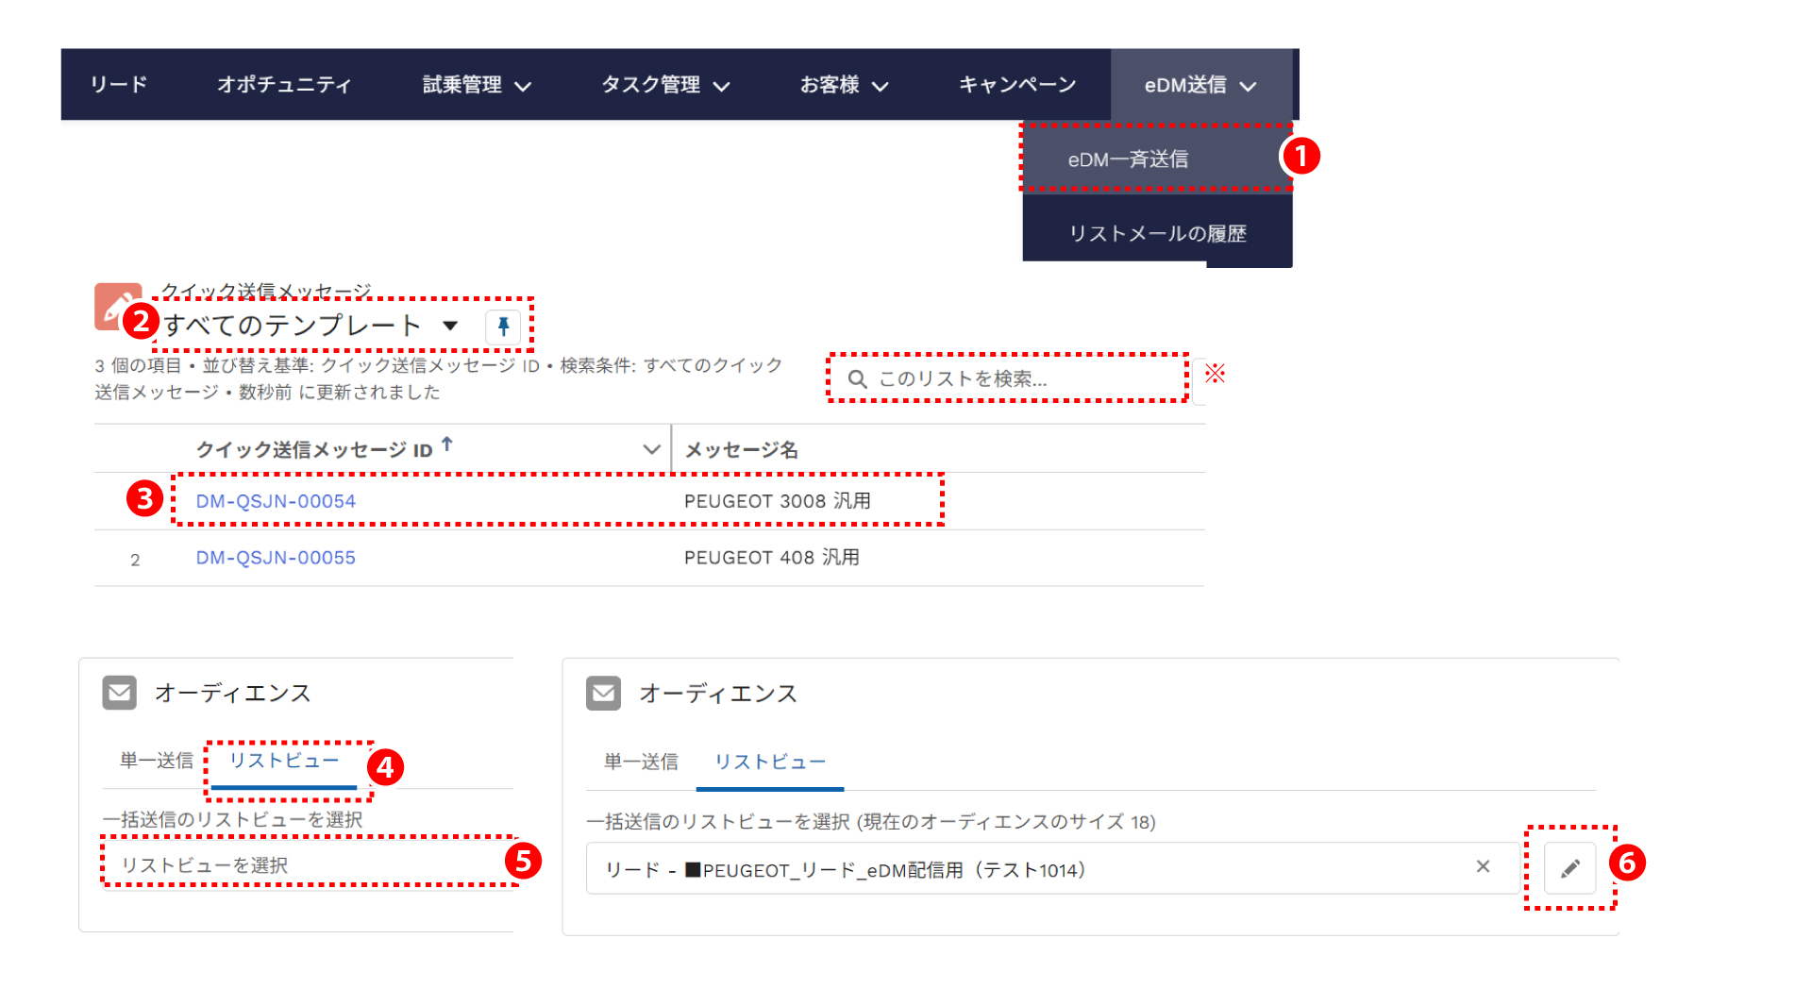Viewport: 1812px width, 989px height.
Task: Click the left audience envelope icon
Action: point(120,693)
